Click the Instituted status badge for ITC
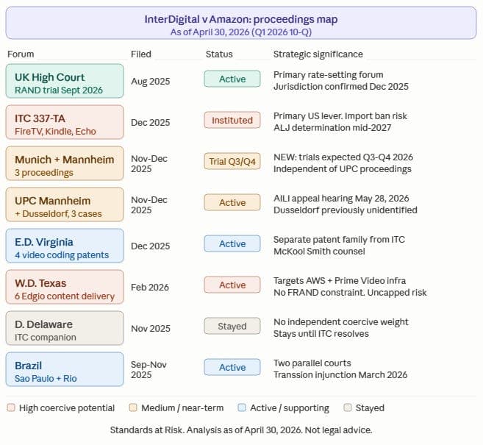This screenshot has height=445, width=483. coord(232,120)
